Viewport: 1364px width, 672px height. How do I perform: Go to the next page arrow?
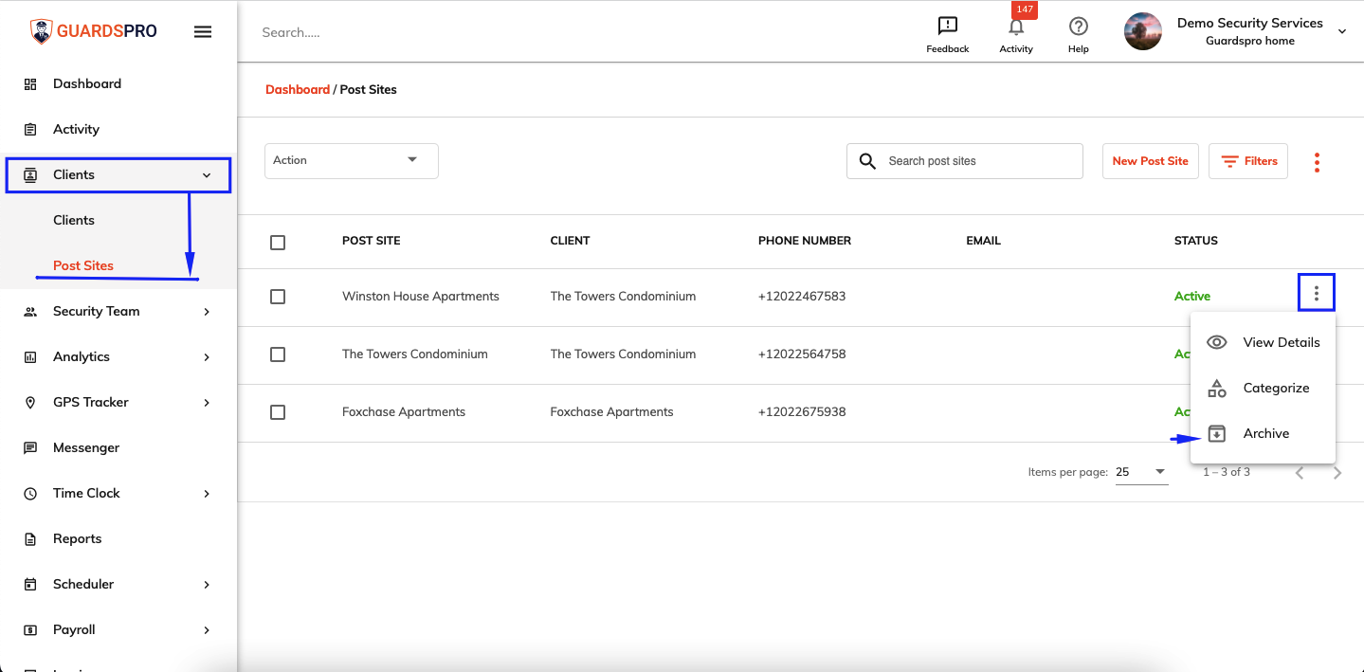pos(1337,473)
